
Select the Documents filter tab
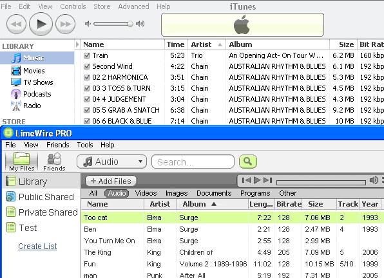point(214,193)
